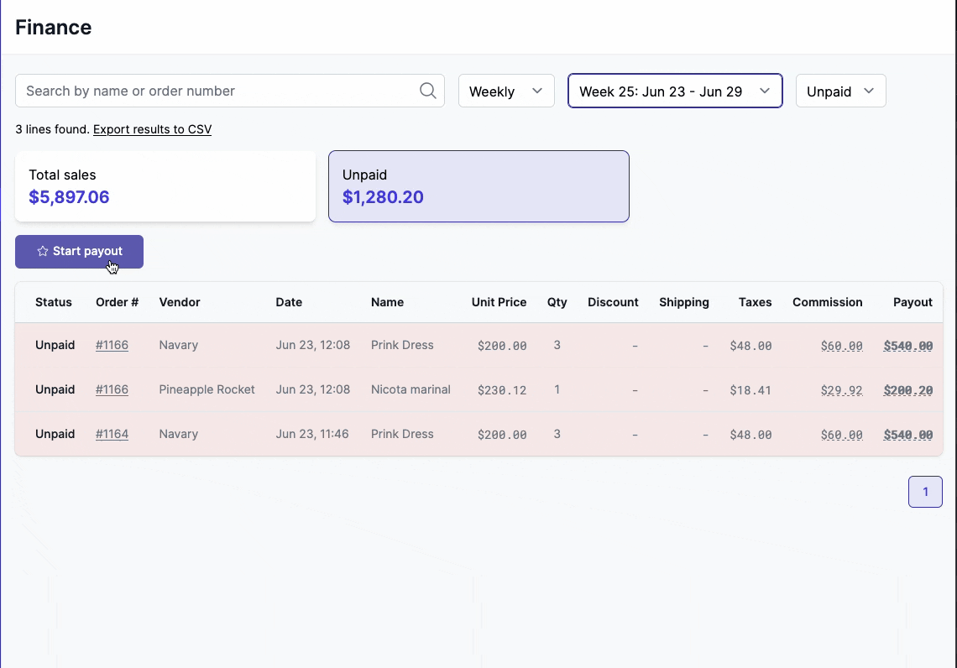Viewport: 957px width, 668px height.
Task: Open the Weekly frequency dropdown
Action: (x=506, y=91)
